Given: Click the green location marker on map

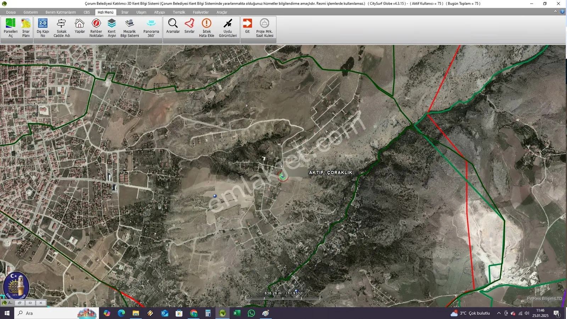Looking at the screenshot, I should pos(282,176).
